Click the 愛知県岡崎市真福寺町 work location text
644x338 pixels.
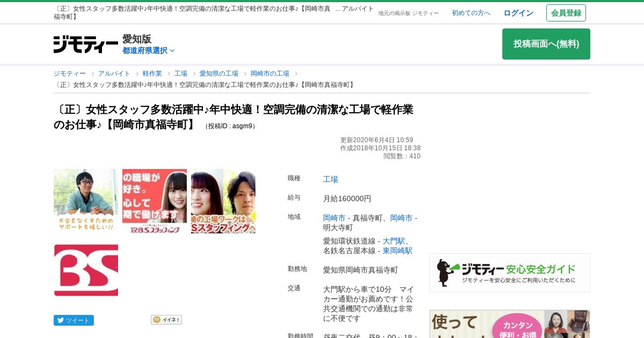(x=361, y=270)
